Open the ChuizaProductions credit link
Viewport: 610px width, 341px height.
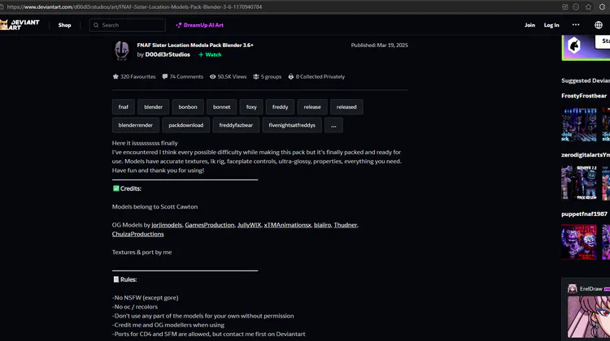click(137, 234)
